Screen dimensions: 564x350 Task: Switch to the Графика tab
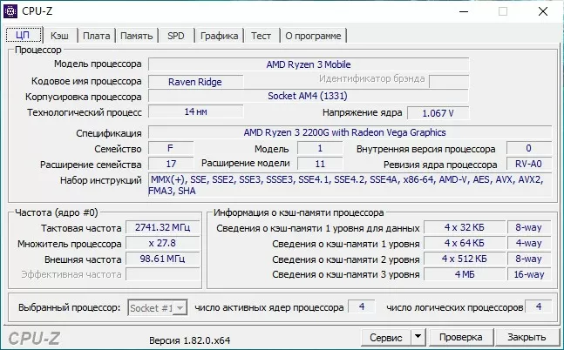click(219, 36)
